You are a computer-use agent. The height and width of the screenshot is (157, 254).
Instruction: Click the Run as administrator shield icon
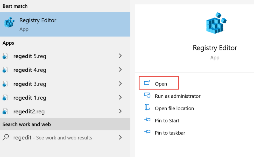147,95
